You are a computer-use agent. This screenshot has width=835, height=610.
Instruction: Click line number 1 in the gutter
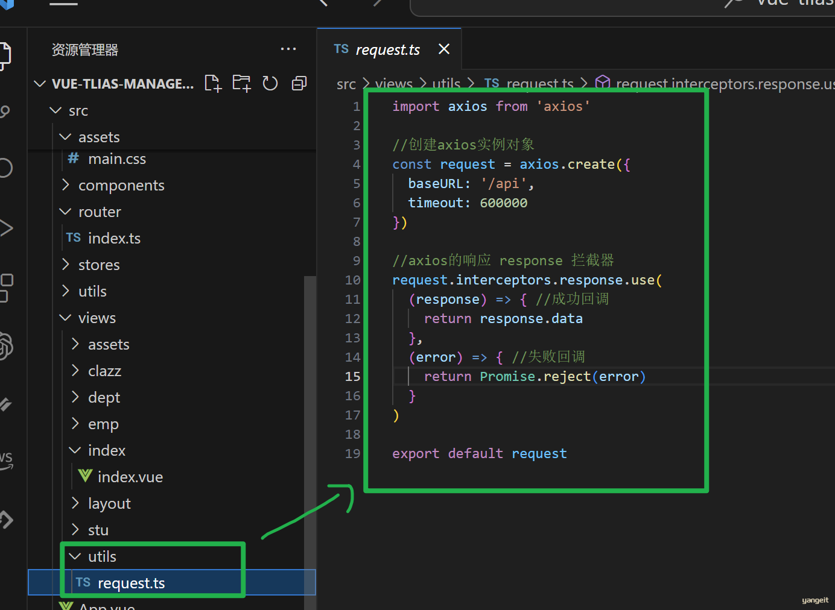pyautogui.click(x=357, y=107)
